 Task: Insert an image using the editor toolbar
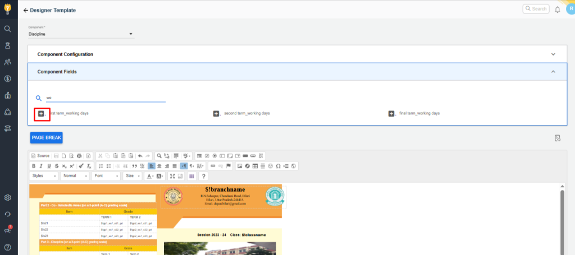tap(240, 166)
